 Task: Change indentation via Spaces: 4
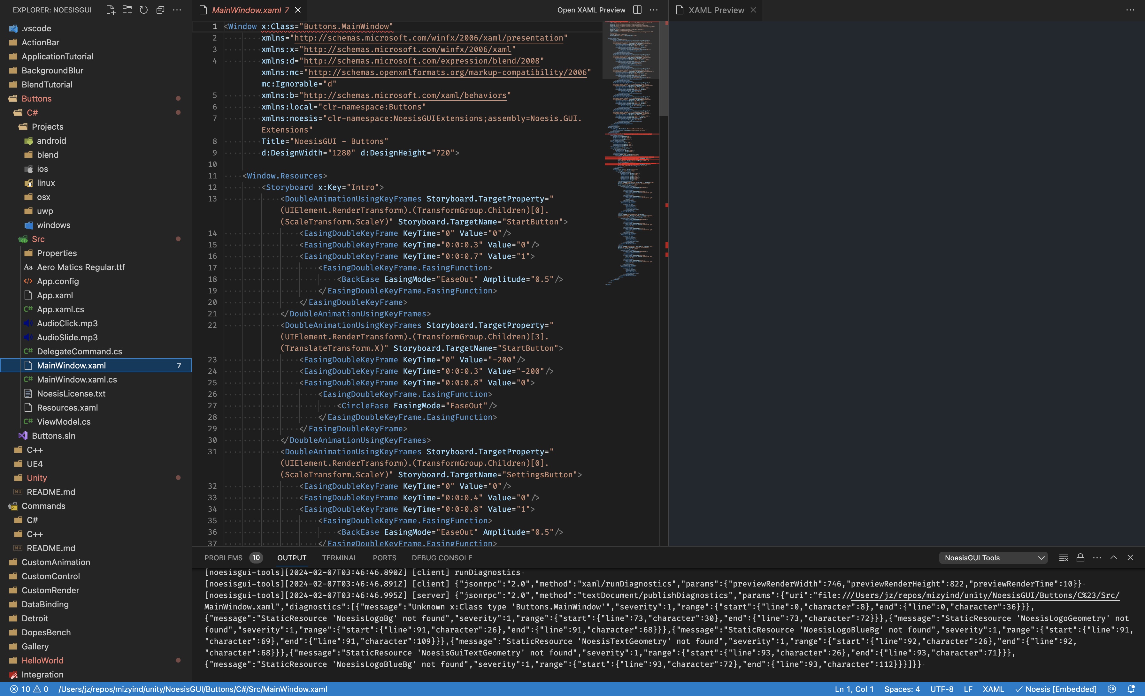click(902, 689)
